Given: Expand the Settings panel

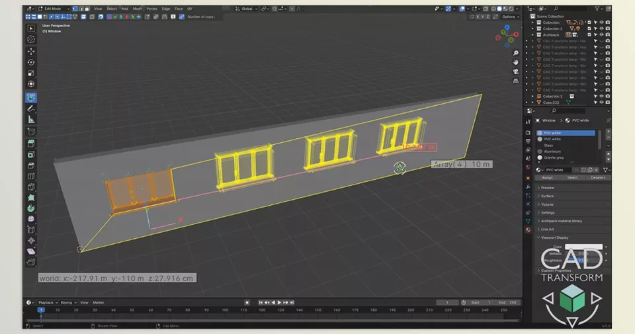Looking at the screenshot, I should (573, 212).
